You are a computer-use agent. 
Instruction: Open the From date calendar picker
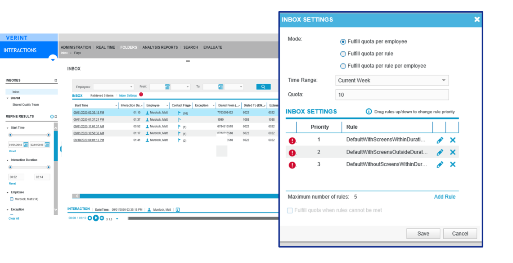coord(167,87)
